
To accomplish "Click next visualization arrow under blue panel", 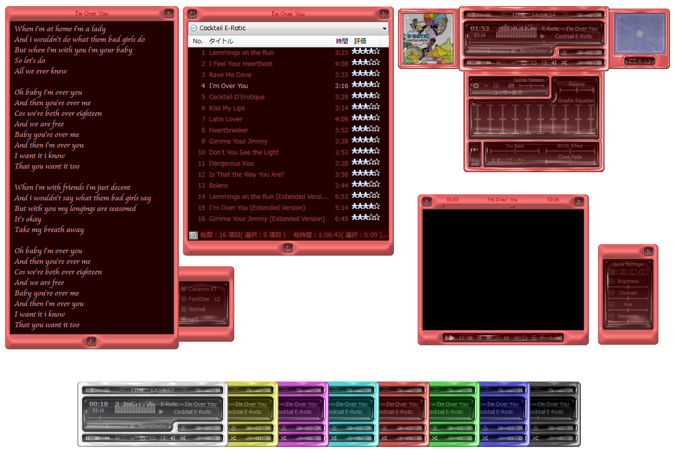I will coord(650,61).
